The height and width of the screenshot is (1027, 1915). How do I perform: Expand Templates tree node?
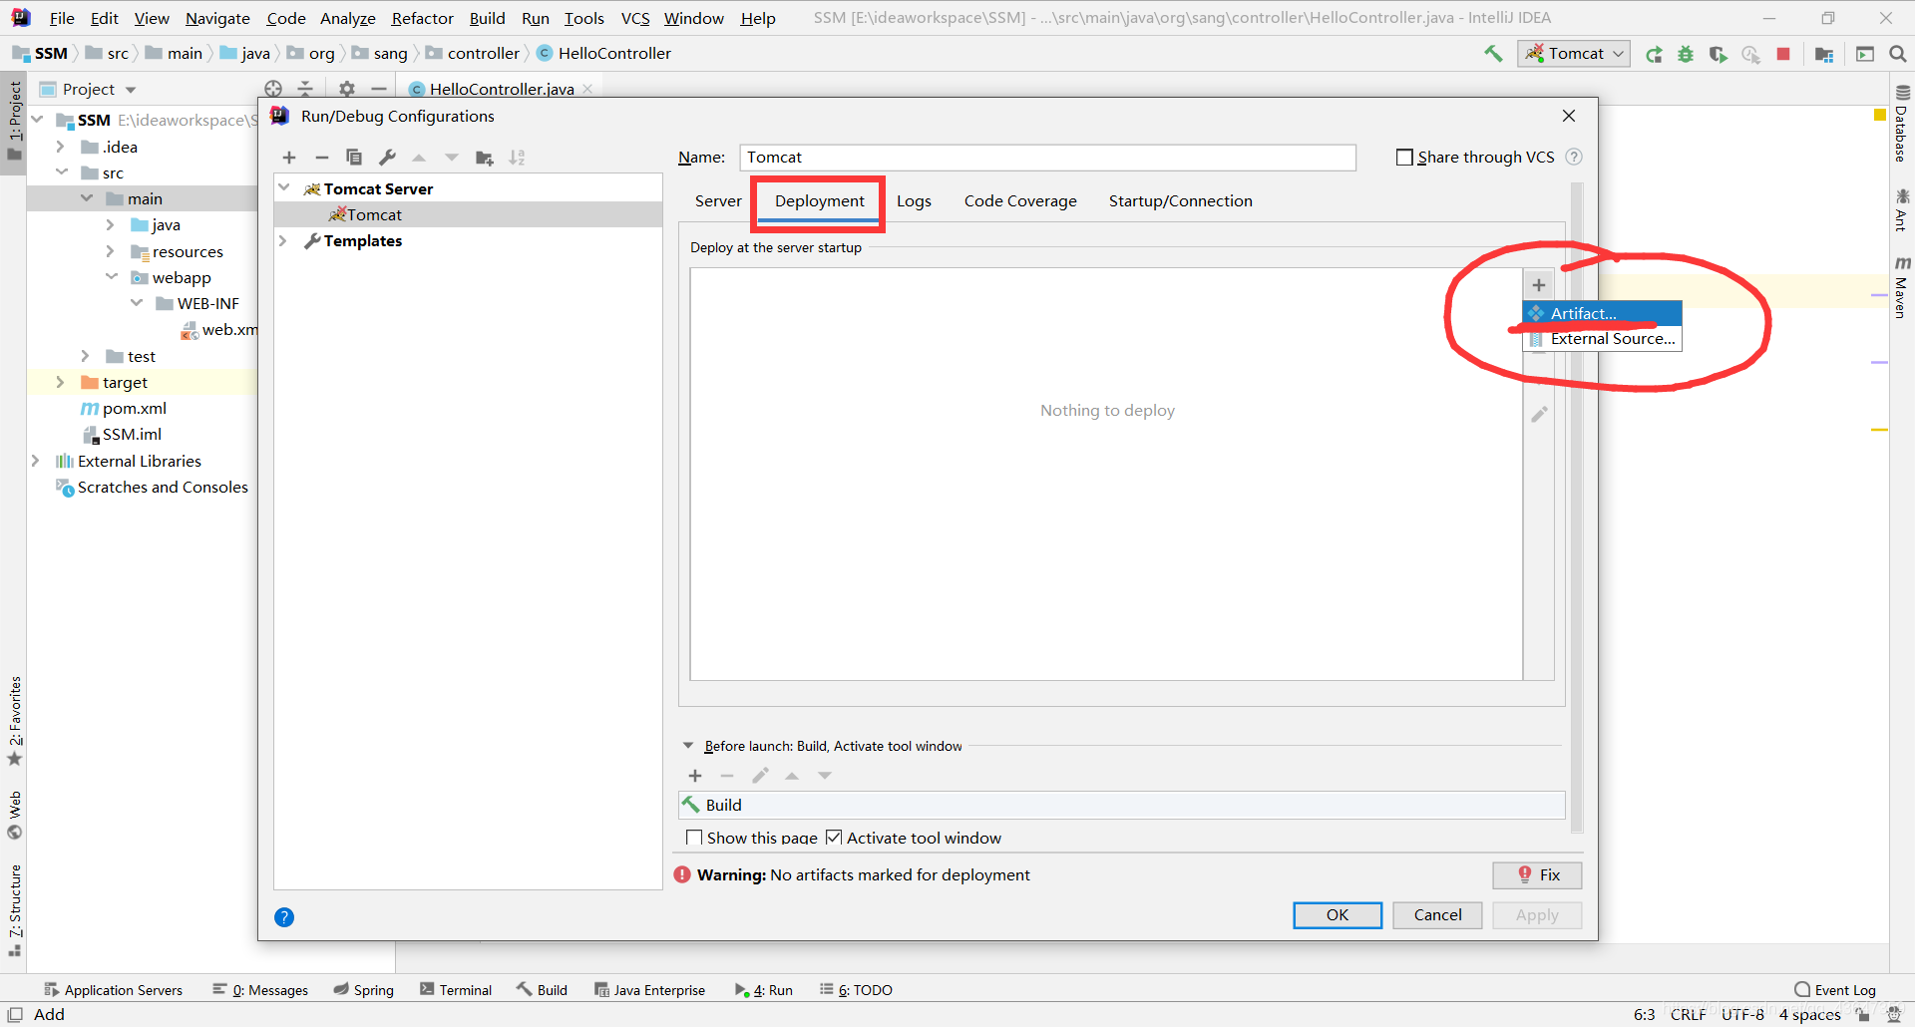point(282,240)
